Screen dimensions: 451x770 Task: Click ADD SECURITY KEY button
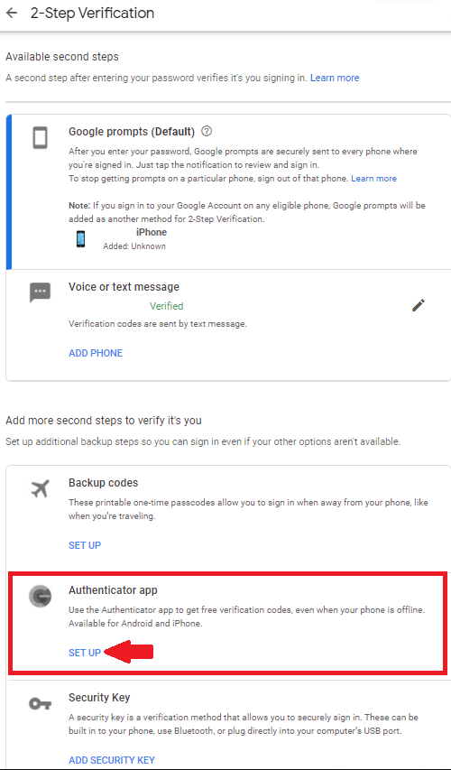tap(112, 760)
